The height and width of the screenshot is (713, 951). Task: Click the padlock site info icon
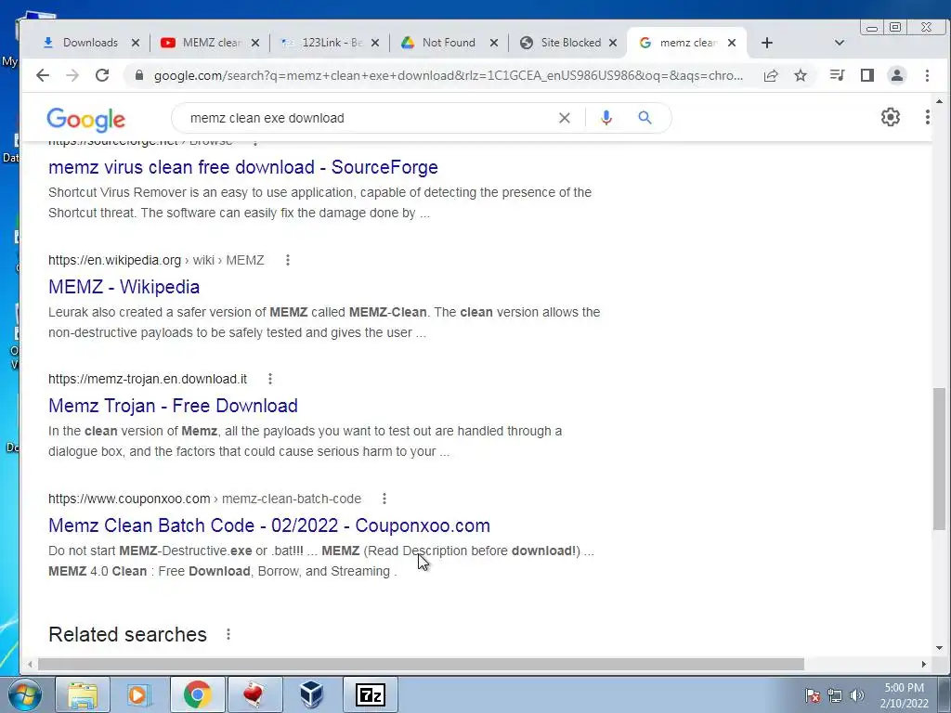pos(139,75)
